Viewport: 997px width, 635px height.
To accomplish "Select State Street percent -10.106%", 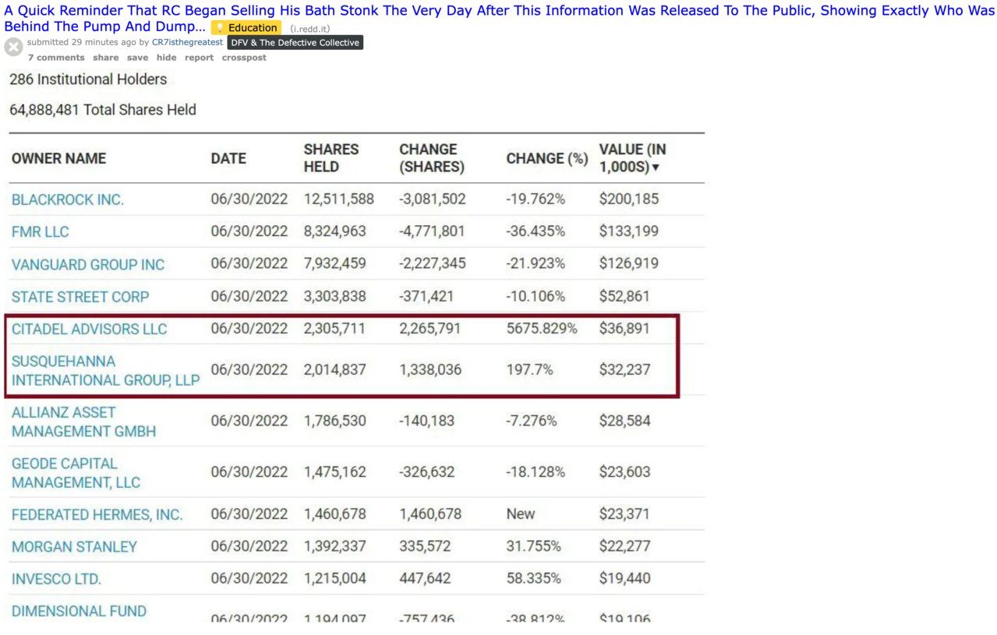I will [x=536, y=297].
